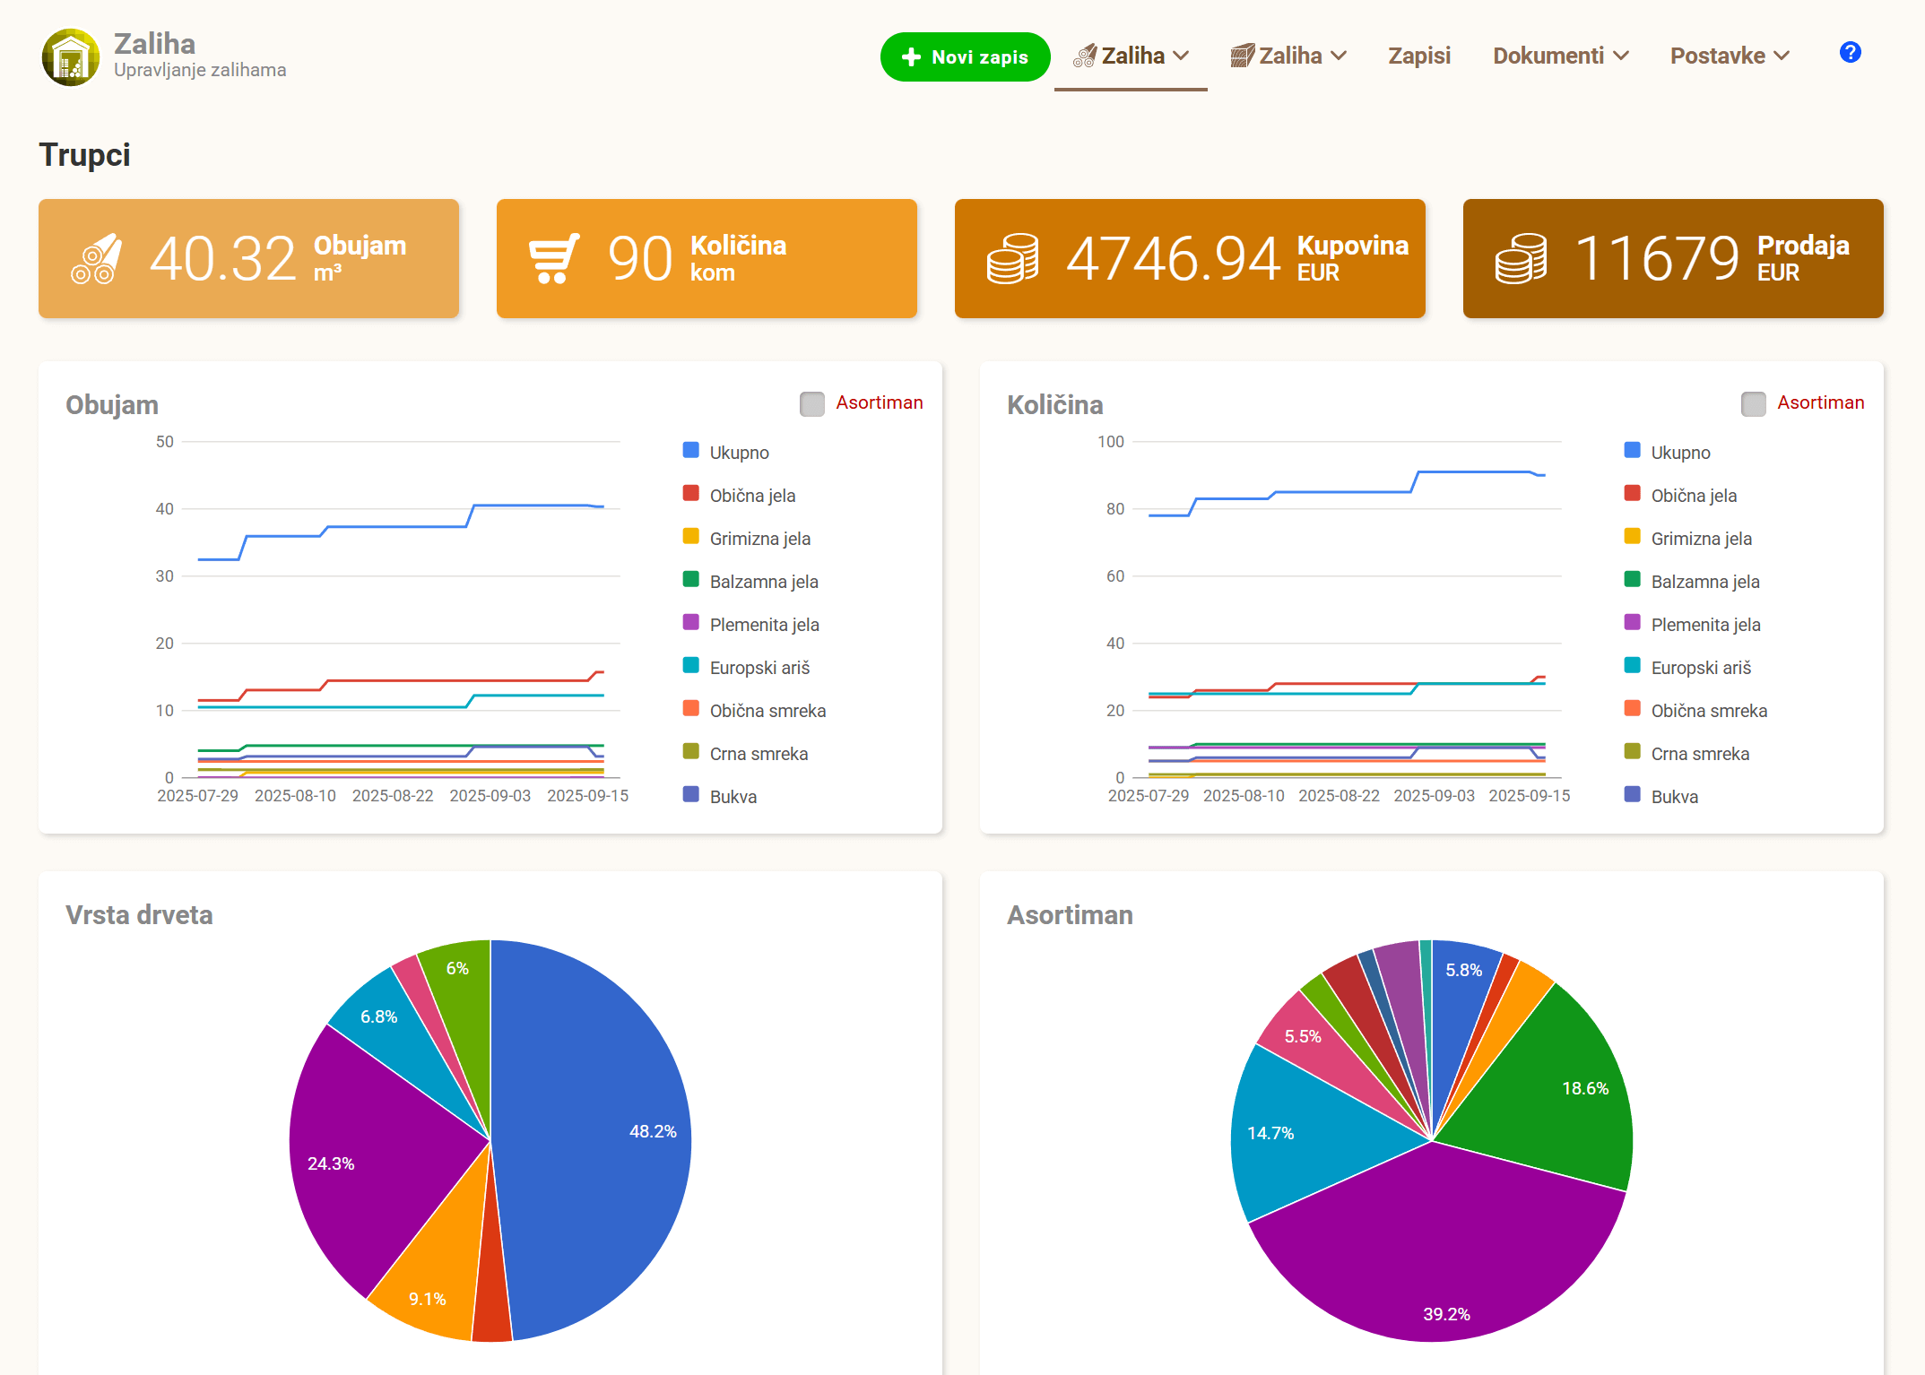Expand the Dokumenti dropdown menu
1925x1375 pixels.
[1560, 56]
